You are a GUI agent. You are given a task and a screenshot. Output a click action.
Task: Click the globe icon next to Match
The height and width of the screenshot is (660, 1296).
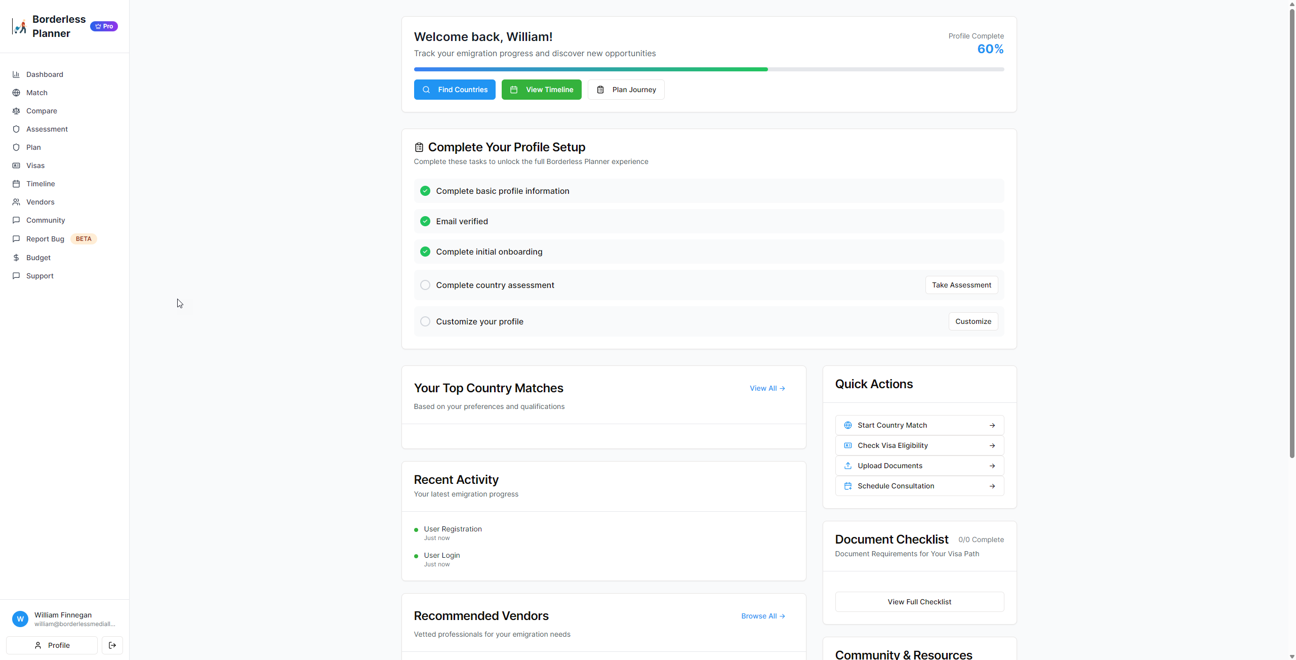coord(16,93)
